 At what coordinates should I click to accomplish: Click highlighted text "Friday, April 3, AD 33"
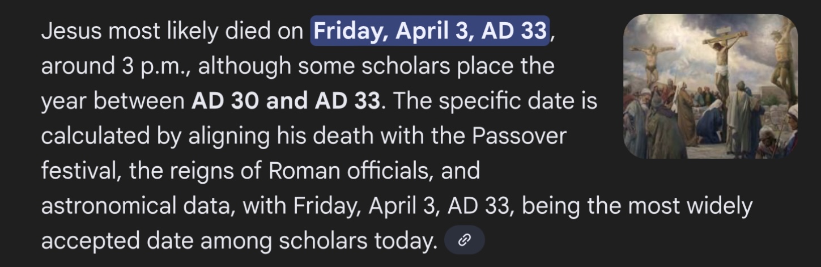(431, 31)
